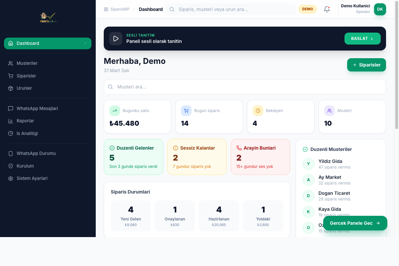Click the SiparisWP logo in sidebar
This screenshot has height=266, width=399.
click(48, 17)
